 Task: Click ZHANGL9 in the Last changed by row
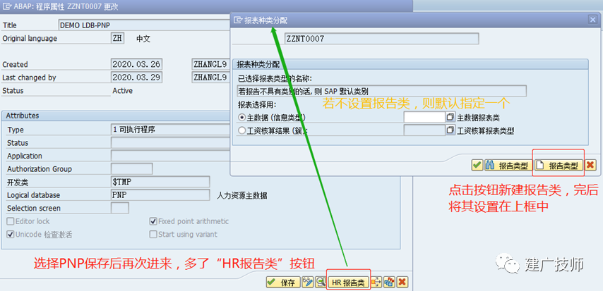(210, 78)
